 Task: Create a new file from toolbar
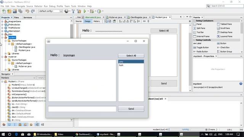4,11
